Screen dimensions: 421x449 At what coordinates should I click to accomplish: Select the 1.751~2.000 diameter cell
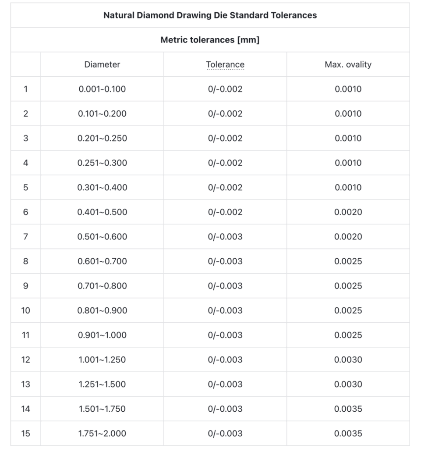click(x=102, y=434)
